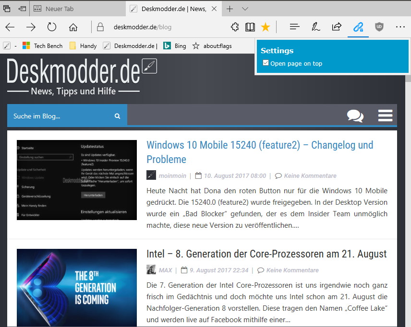Open the Intel 8th Generation thumbnail

pyautogui.click(x=77, y=288)
